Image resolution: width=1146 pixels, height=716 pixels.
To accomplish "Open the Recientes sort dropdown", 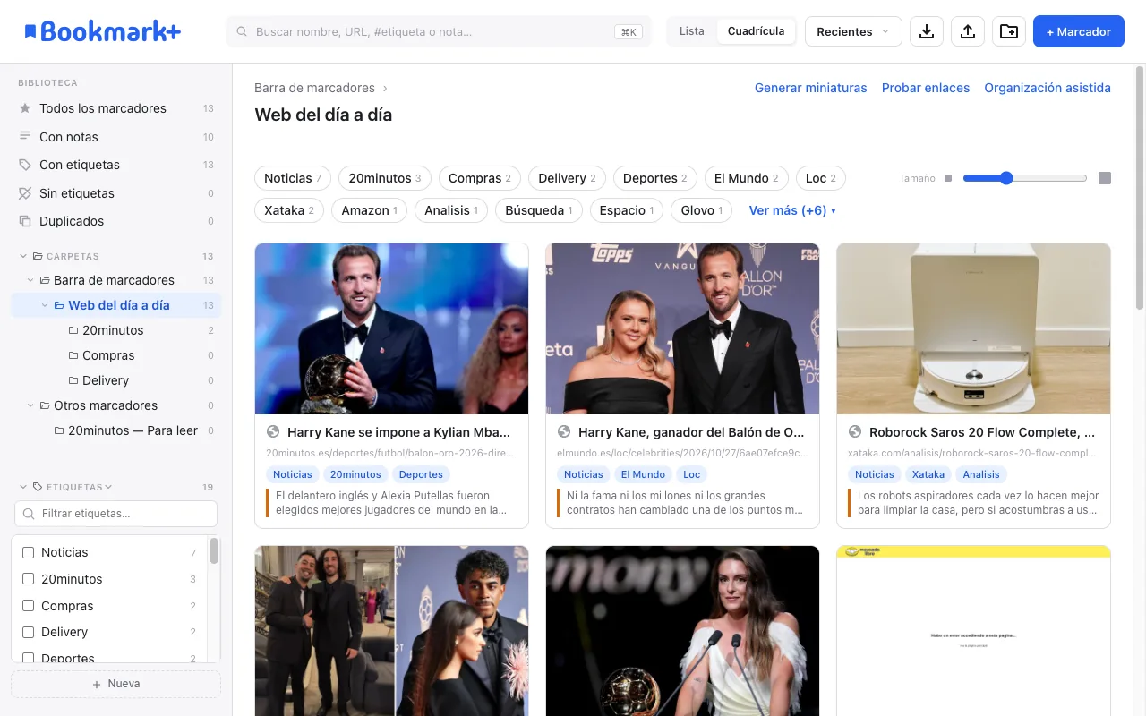I will pos(853,31).
